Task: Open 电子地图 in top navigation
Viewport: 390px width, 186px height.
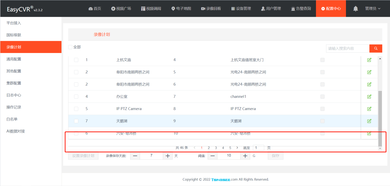Action: 181,8
